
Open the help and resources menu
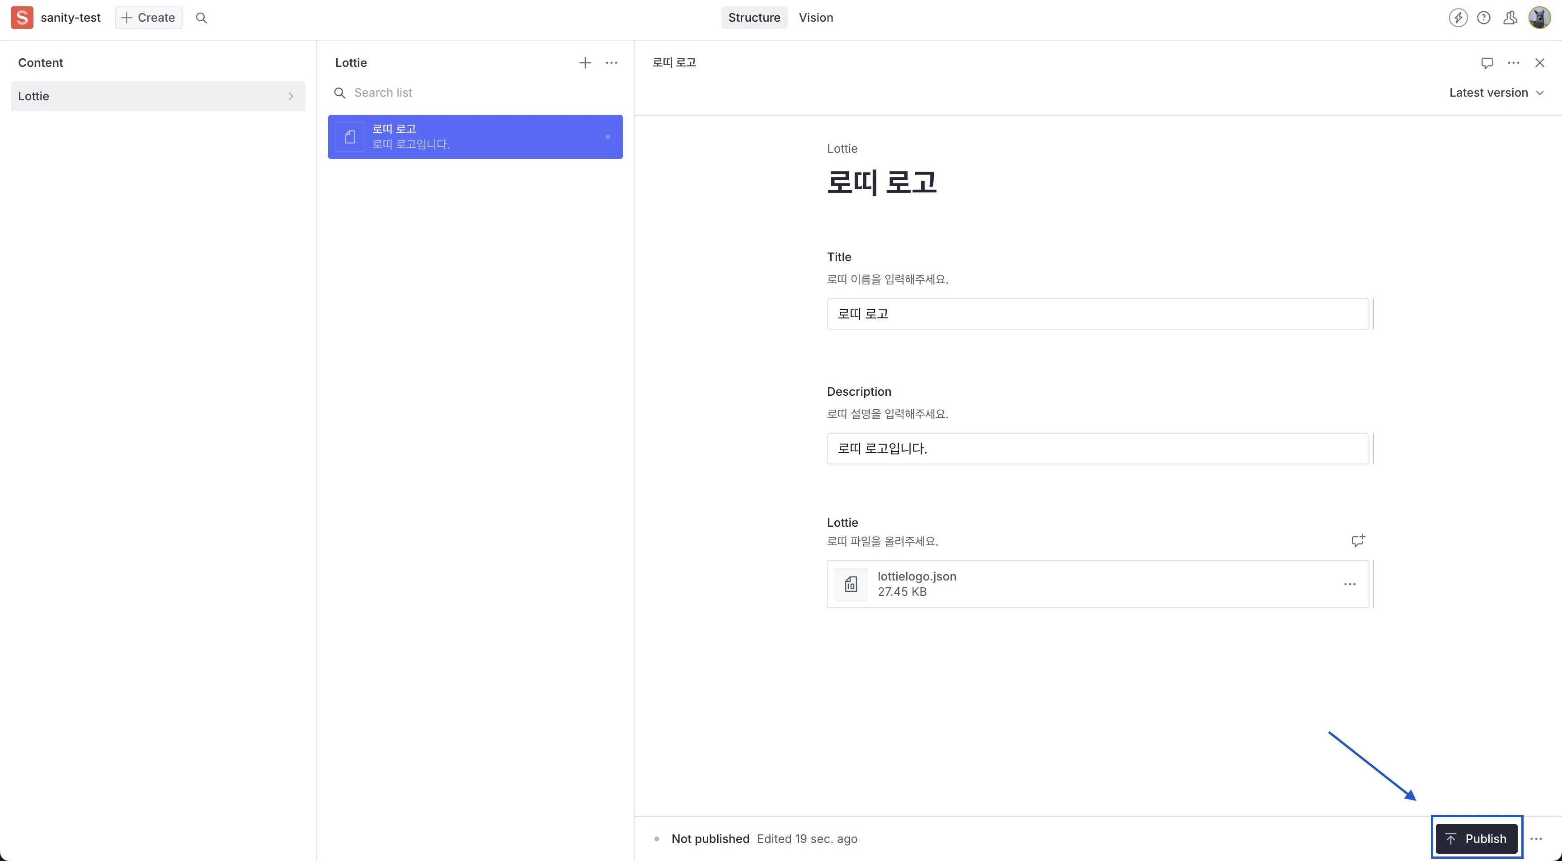click(x=1484, y=18)
